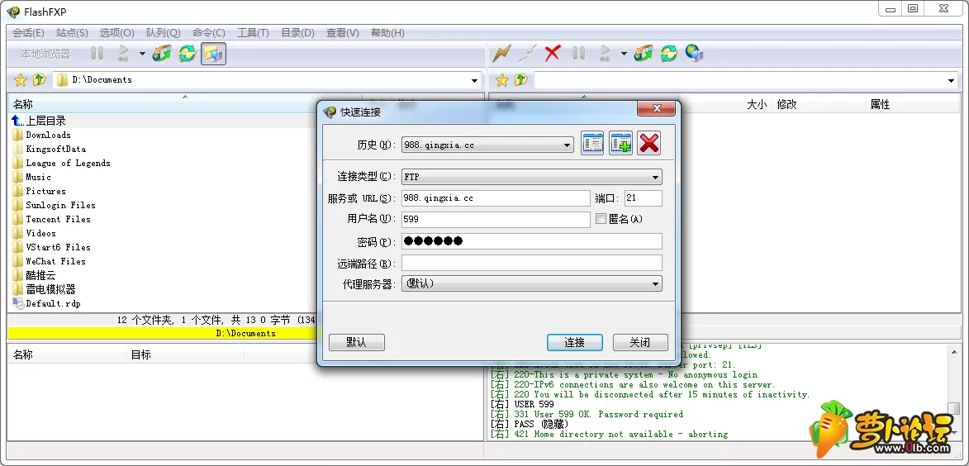This screenshot has height=466, width=969.
Task: Expand the 历史 history dropdown
Action: click(567, 145)
